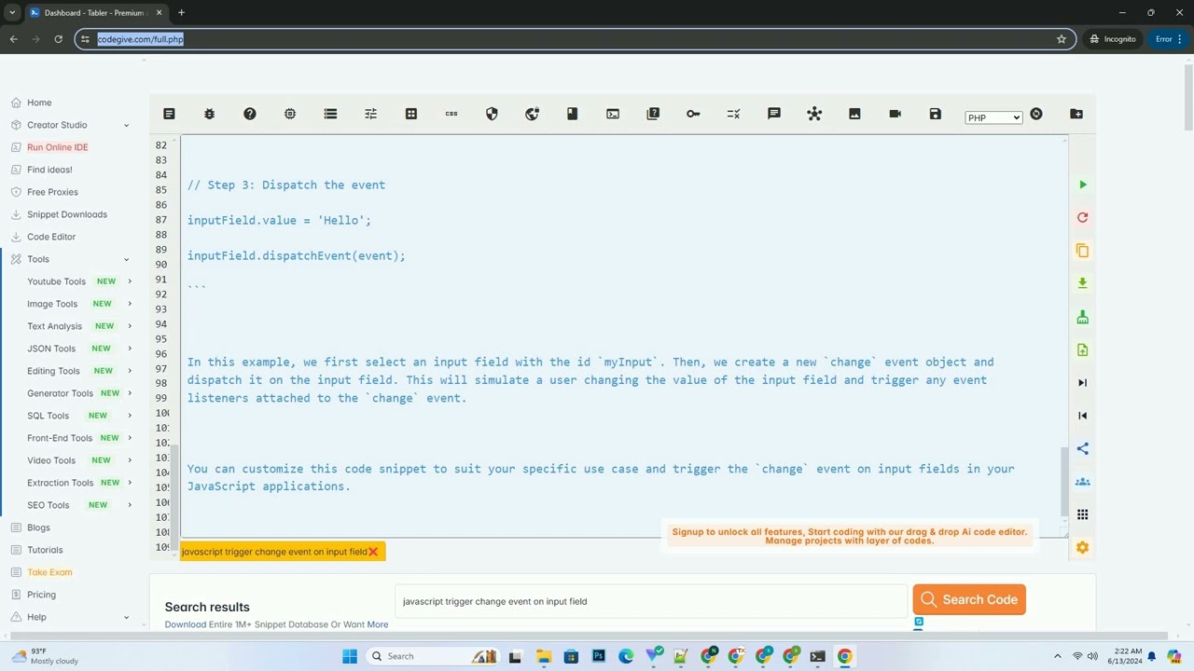The width and height of the screenshot is (1194, 671).
Task: Click the green broom clean icon
Action: tap(1083, 317)
